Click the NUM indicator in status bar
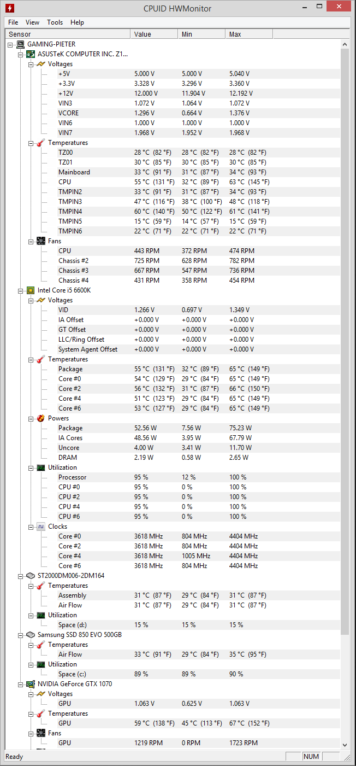356x766 pixels. (311, 757)
